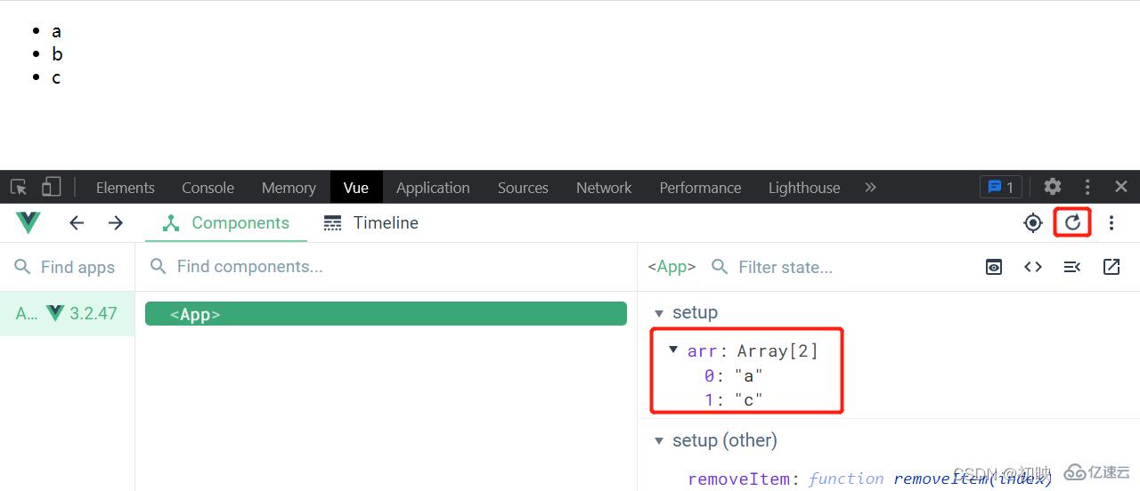
Task: Focus the Find components search field
Action: 387,267
